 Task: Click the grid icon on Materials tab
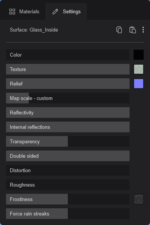pyautogui.click(x=12, y=12)
